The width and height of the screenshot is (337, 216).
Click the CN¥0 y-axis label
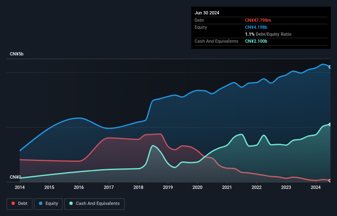tap(15, 177)
